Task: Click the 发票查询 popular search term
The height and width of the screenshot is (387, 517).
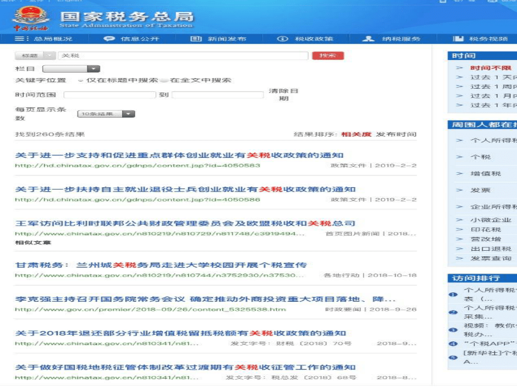Action: pos(491,259)
